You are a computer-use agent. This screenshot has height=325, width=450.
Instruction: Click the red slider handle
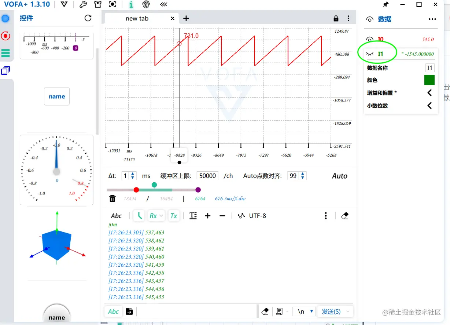[x=136, y=190]
